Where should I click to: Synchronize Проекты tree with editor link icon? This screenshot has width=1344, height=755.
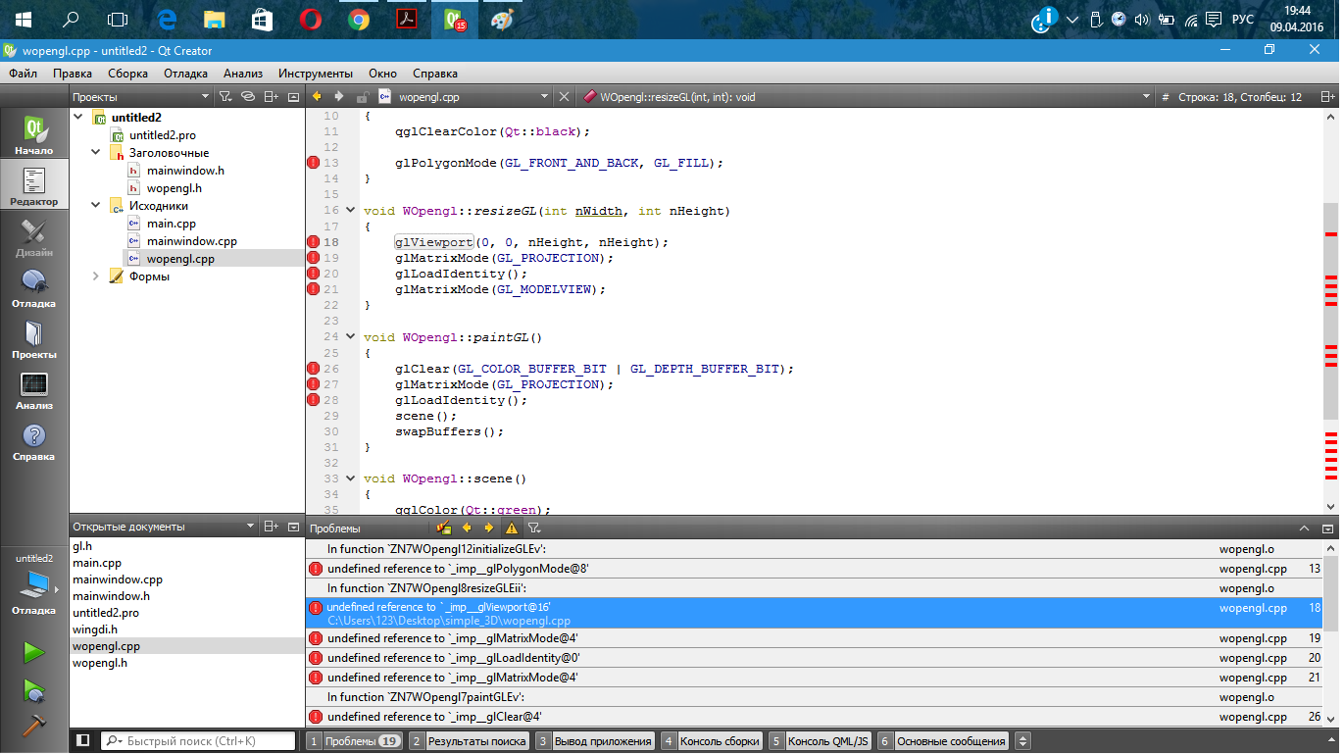(248, 97)
